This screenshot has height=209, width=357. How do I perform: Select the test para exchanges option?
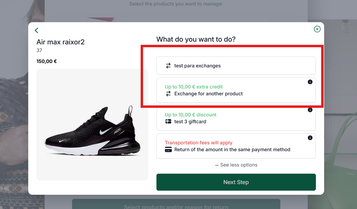[236, 66]
